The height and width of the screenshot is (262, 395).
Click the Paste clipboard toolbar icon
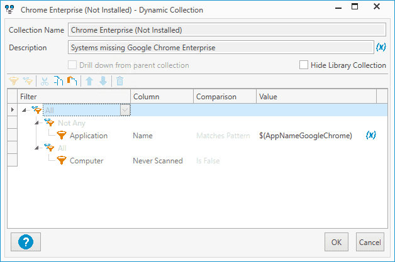click(x=72, y=81)
